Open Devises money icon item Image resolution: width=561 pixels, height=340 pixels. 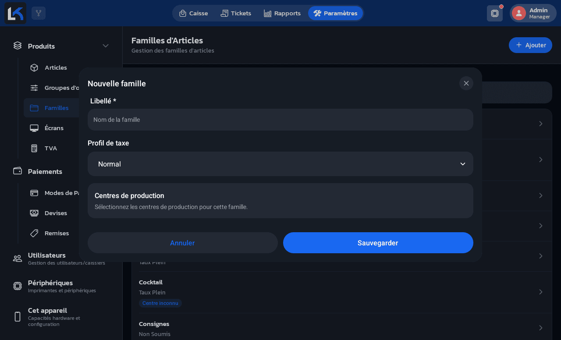[x=34, y=213]
